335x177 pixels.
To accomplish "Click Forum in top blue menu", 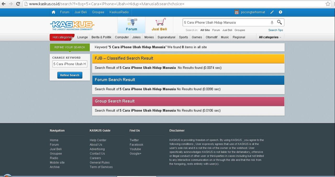I will (65, 12).
